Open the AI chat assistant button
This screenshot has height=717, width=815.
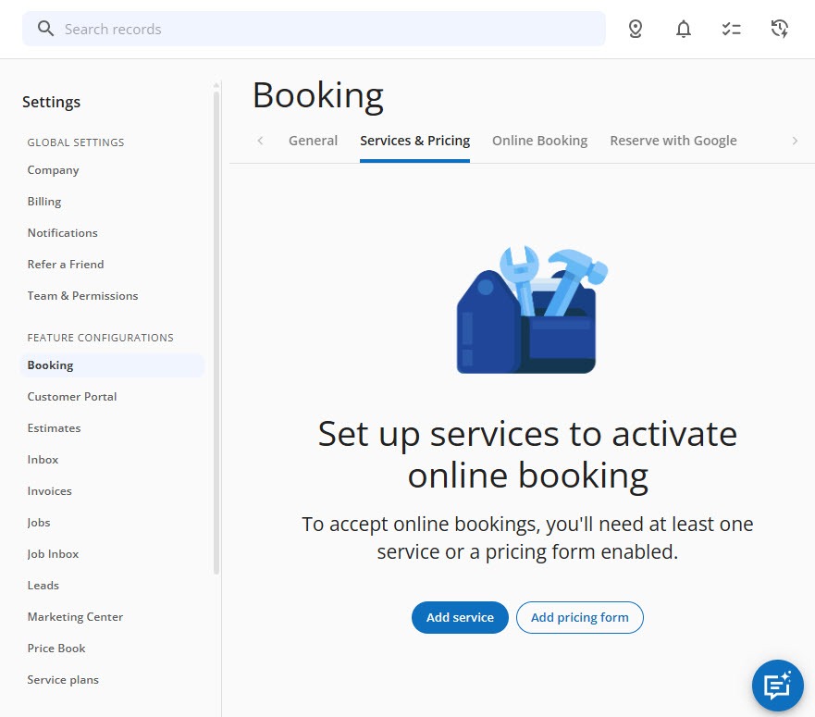778,686
